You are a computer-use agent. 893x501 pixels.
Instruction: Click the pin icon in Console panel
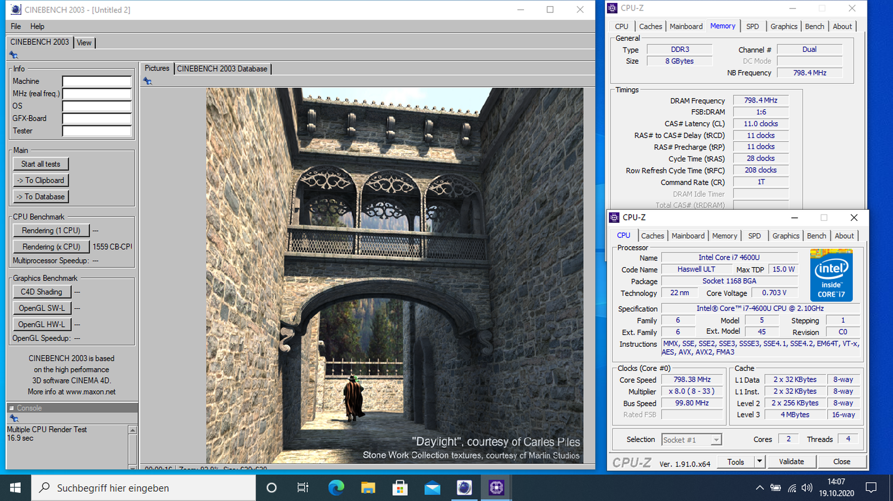point(14,418)
